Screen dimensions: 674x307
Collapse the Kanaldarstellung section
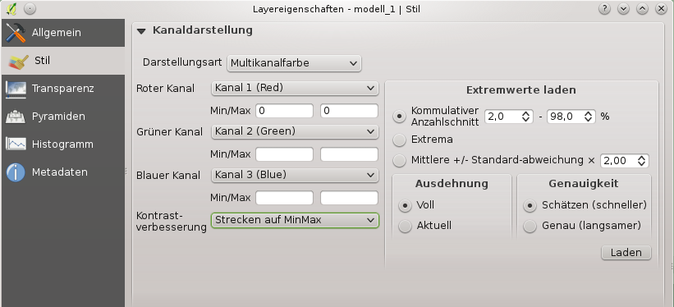[142, 30]
